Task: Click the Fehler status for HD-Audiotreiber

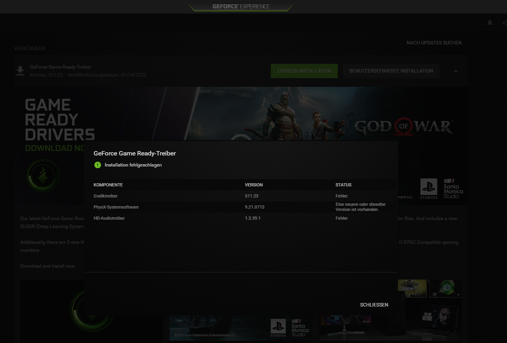Action: coord(341,218)
